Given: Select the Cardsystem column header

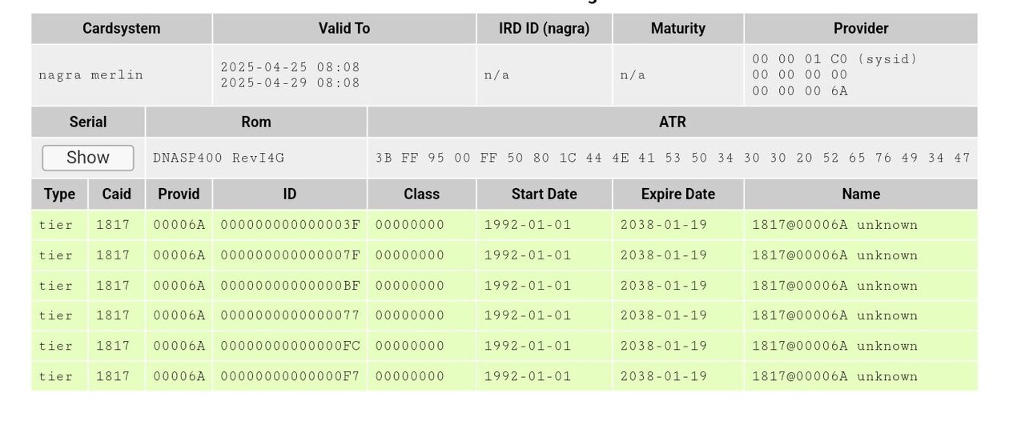Looking at the screenshot, I should click(121, 29).
